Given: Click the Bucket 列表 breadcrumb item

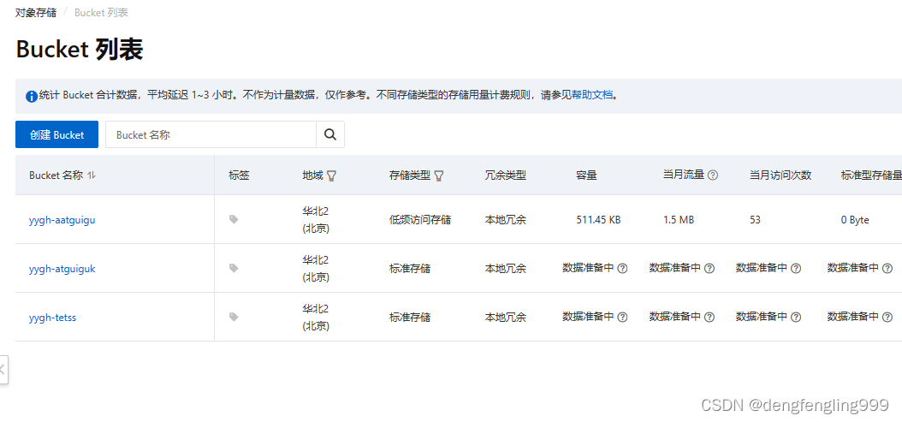Looking at the screenshot, I should (x=101, y=13).
